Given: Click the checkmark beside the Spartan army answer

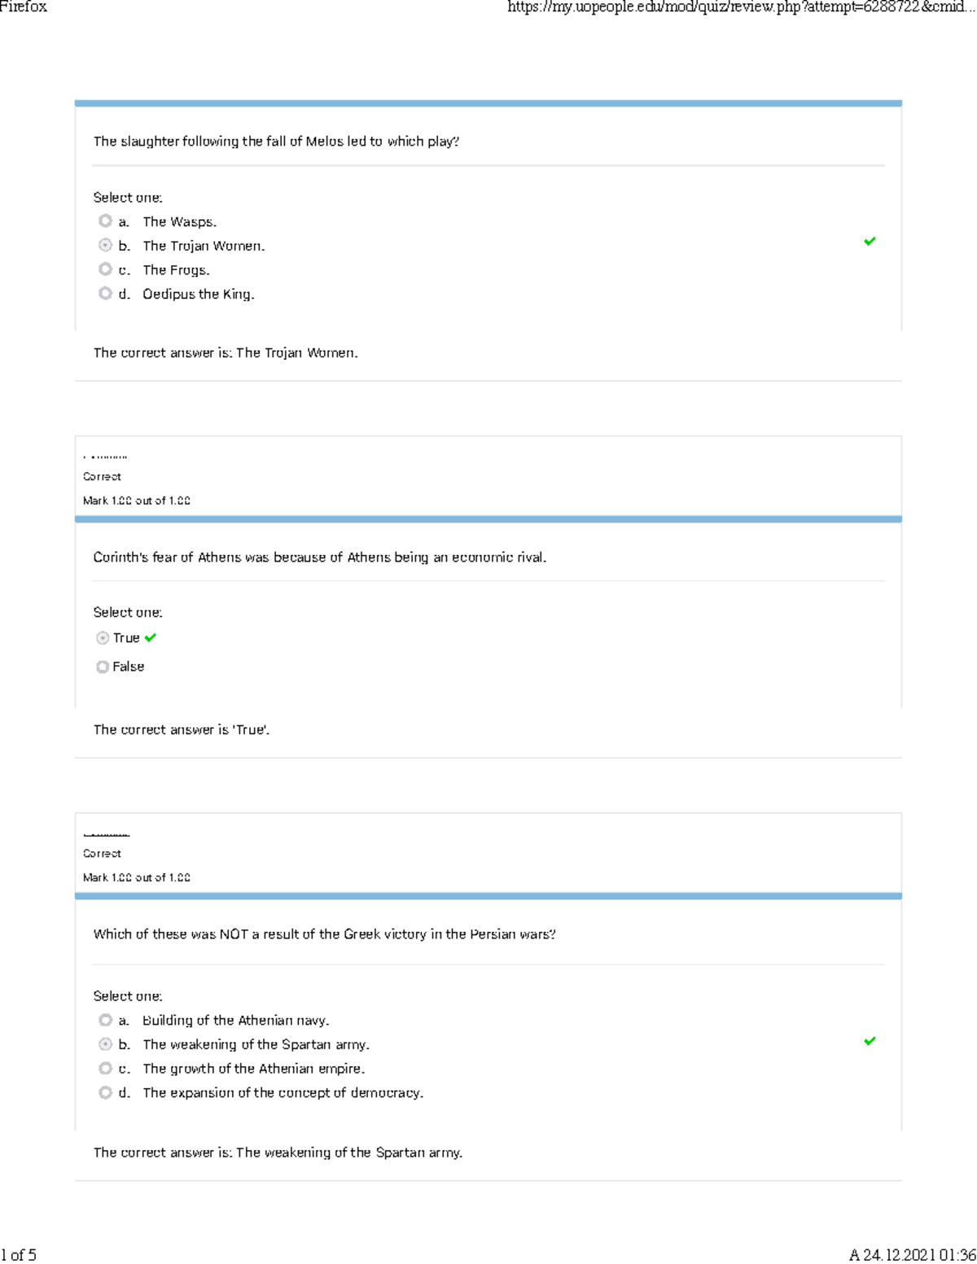Looking at the screenshot, I should [869, 1040].
